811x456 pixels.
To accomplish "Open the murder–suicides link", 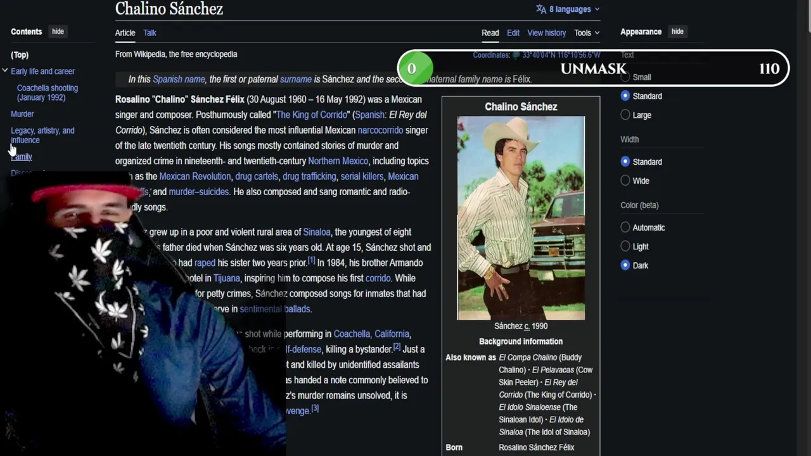I will pyautogui.click(x=198, y=192).
